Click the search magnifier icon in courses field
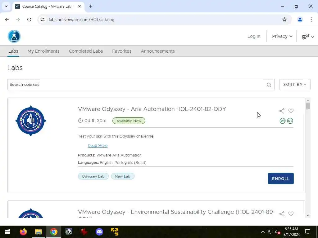The height and width of the screenshot is (238, 318). click(x=269, y=85)
